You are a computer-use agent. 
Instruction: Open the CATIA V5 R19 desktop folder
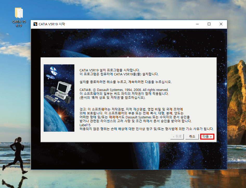point(19,17)
